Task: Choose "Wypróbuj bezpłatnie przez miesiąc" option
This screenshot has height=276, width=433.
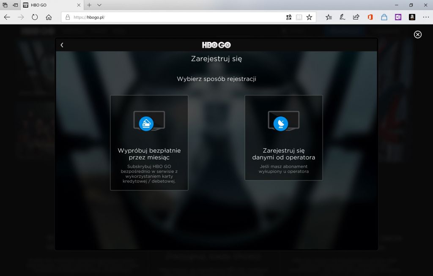Action: click(x=149, y=143)
